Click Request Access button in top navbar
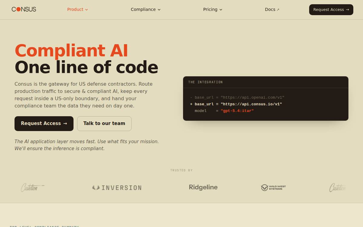 (331, 10)
